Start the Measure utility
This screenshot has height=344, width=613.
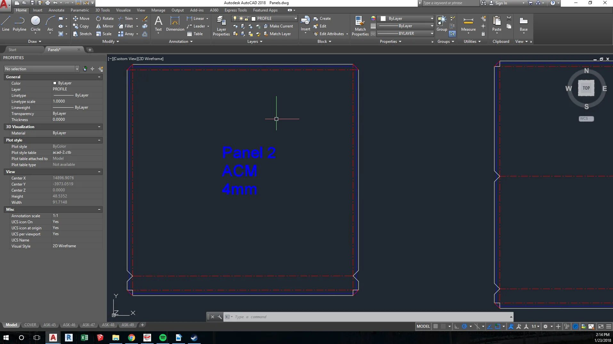[468, 24]
